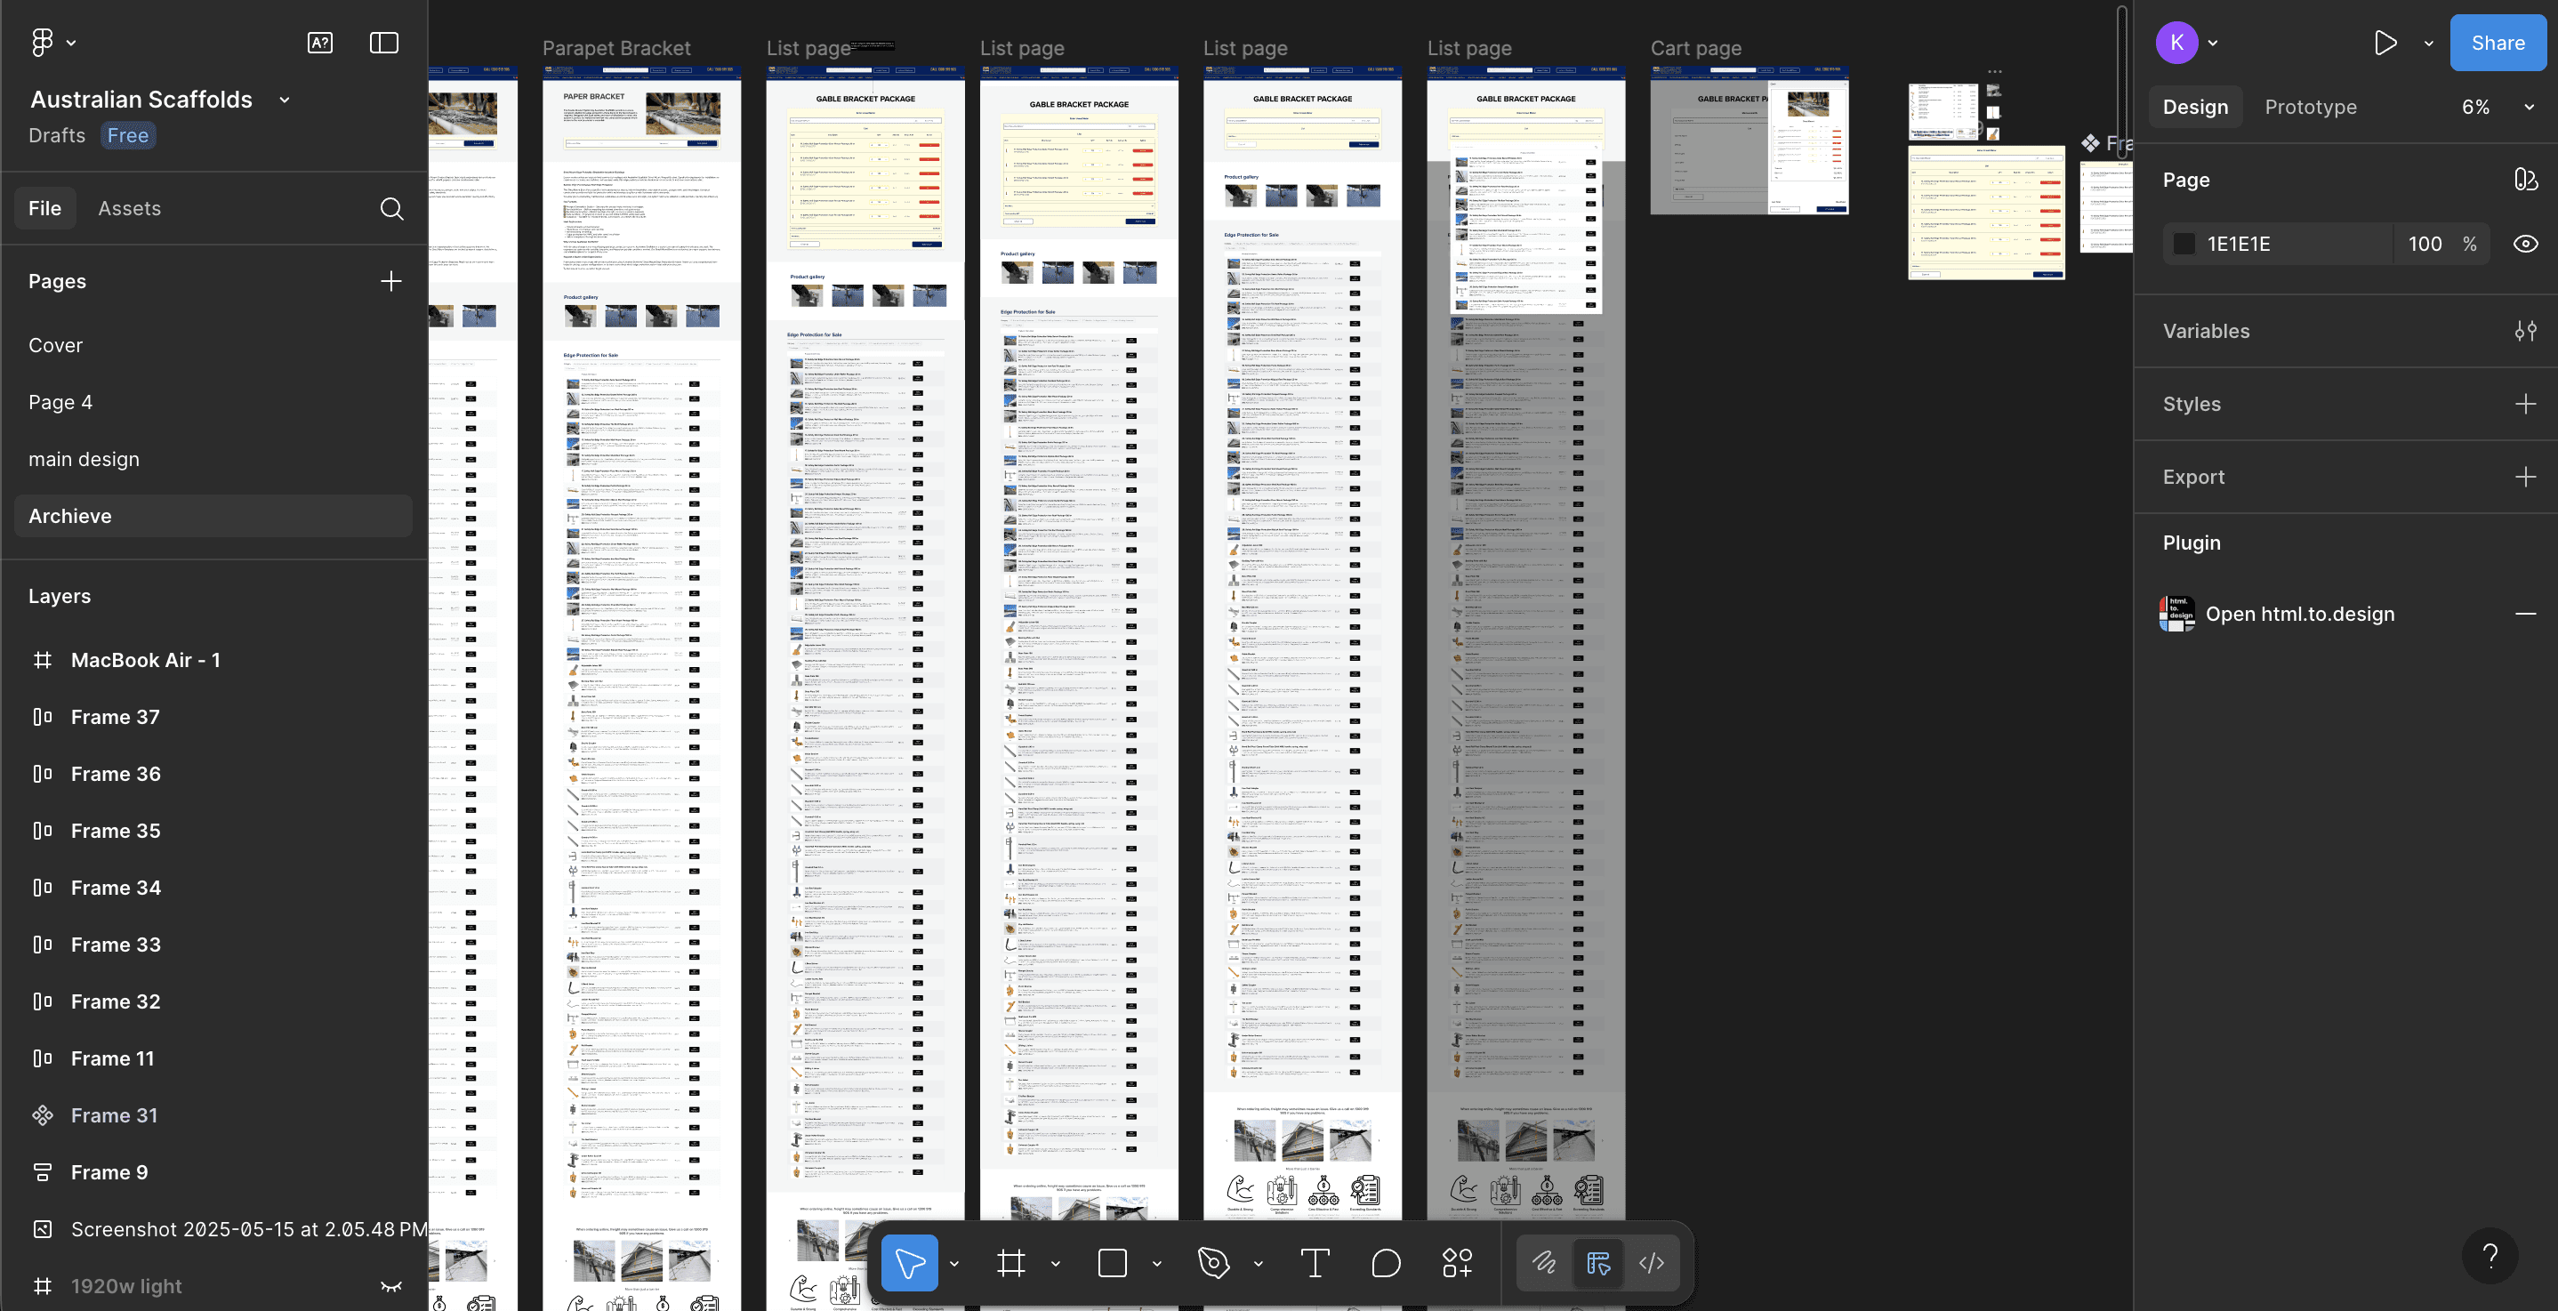Select the Pen tool

(x=1213, y=1263)
